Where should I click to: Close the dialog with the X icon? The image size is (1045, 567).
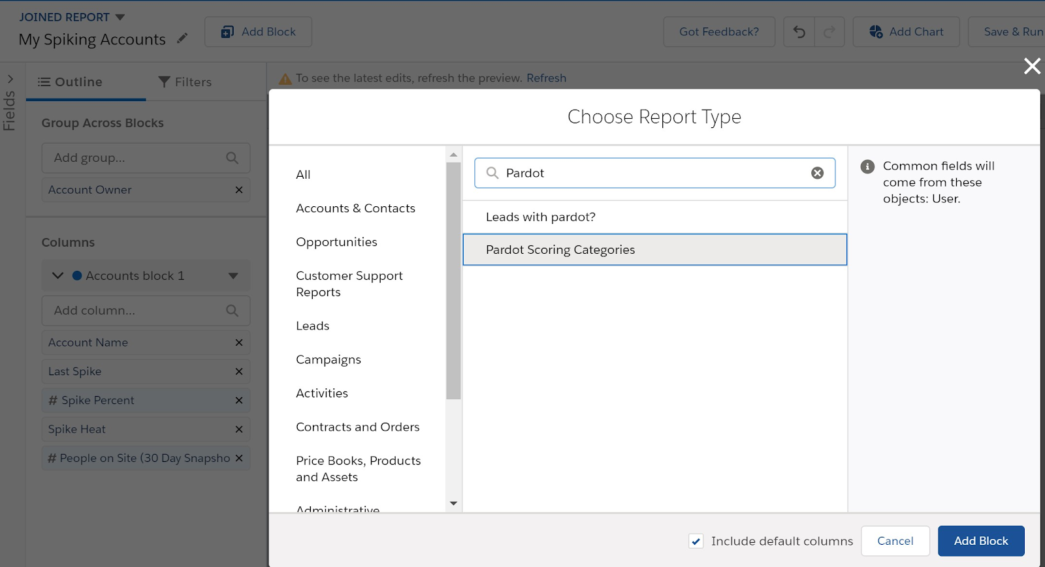1032,66
